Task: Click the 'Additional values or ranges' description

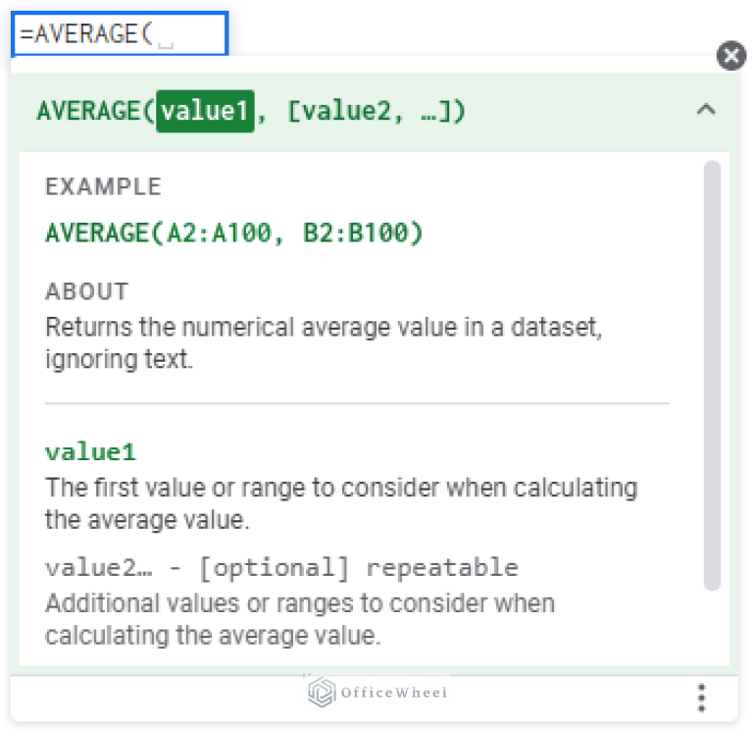Action: [x=300, y=619]
